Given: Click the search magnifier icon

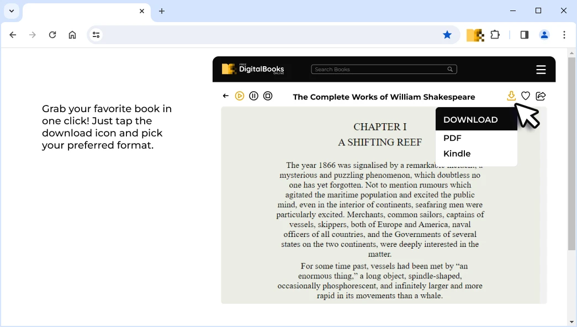Looking at the screenshot, I should (x=450, y=70).
